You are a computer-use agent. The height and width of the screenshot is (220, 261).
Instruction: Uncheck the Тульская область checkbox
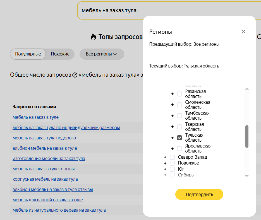pos(179,138)
